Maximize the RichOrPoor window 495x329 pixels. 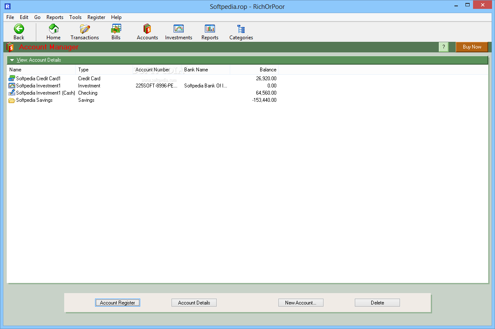(468, 5)
